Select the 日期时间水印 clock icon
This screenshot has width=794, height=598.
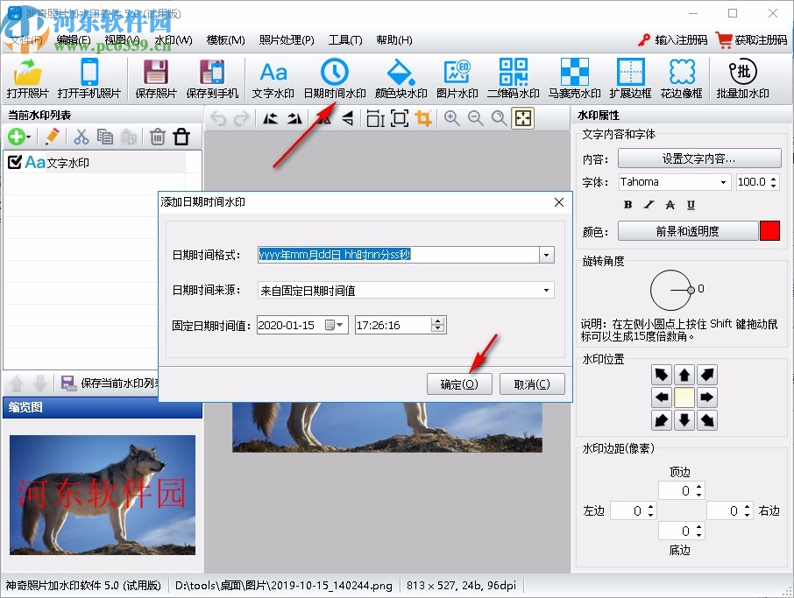tap(335, 79)
